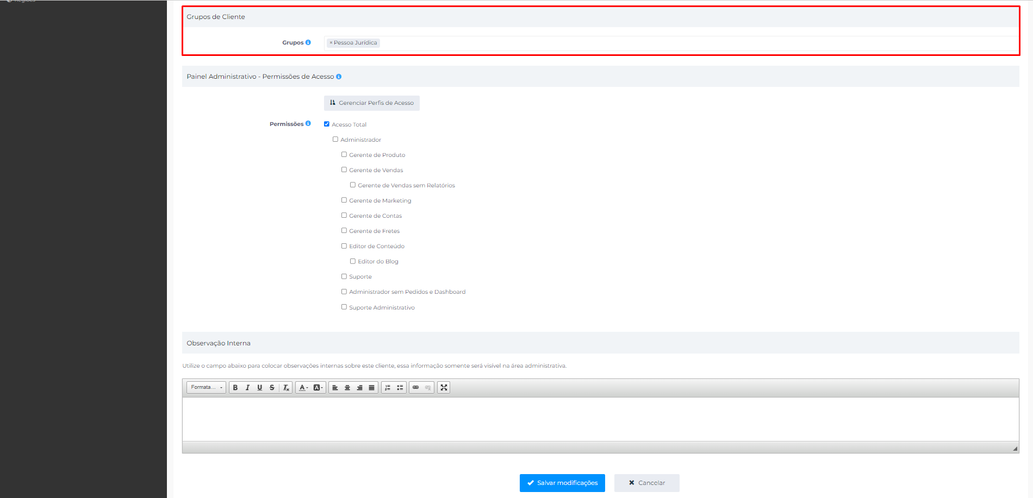
Task: Open the background color picker
Action: [x=318, y=387]
